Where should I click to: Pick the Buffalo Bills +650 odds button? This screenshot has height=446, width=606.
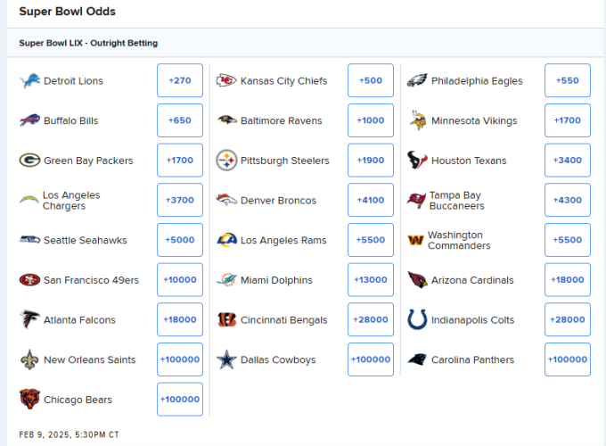pos(180,120)
